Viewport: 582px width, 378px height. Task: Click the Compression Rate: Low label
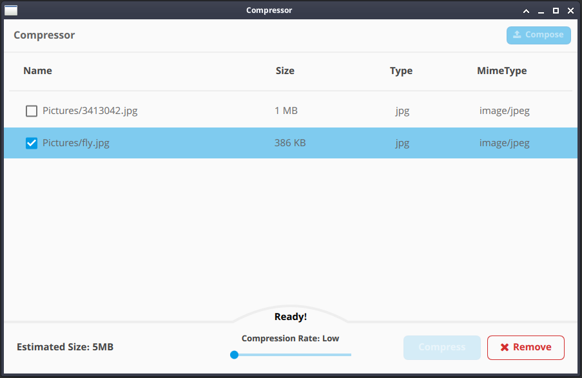[290, 338]
